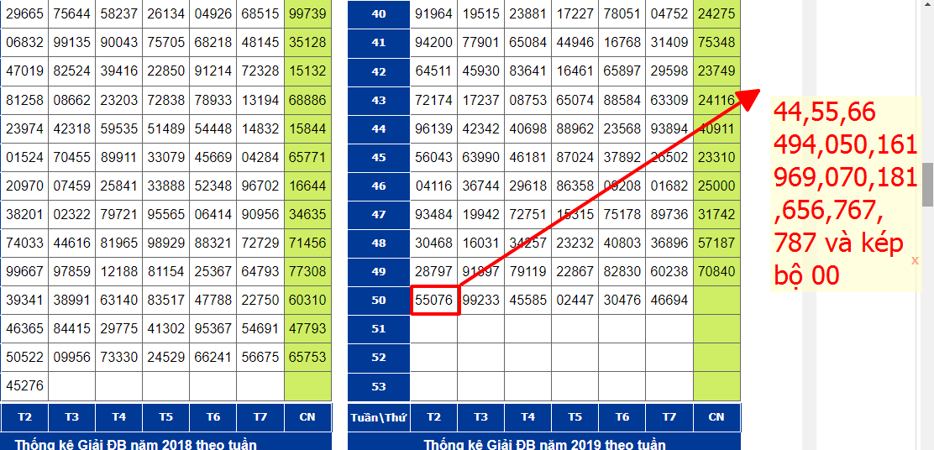
Task: Click T2 header in the 2018 table
Action: [x=24, y=417]
